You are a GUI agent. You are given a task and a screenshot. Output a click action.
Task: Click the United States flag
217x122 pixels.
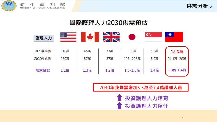click(x=69, y=37)
